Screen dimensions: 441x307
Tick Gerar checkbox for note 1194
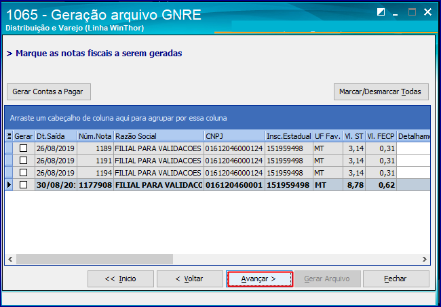(23, 172)
